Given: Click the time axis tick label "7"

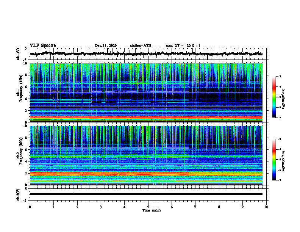Looking at the screenshot, I should 195,207.
